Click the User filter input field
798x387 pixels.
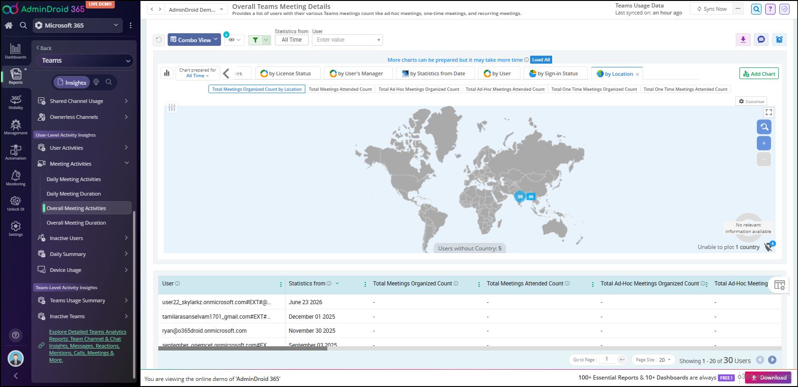347,40
